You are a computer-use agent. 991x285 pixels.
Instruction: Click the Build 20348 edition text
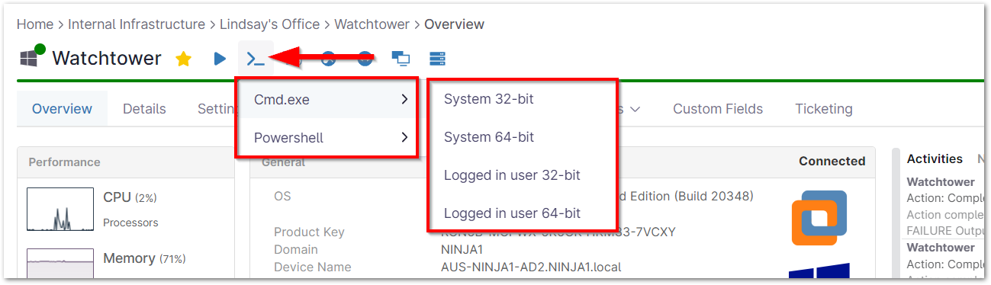pos(690,196)
